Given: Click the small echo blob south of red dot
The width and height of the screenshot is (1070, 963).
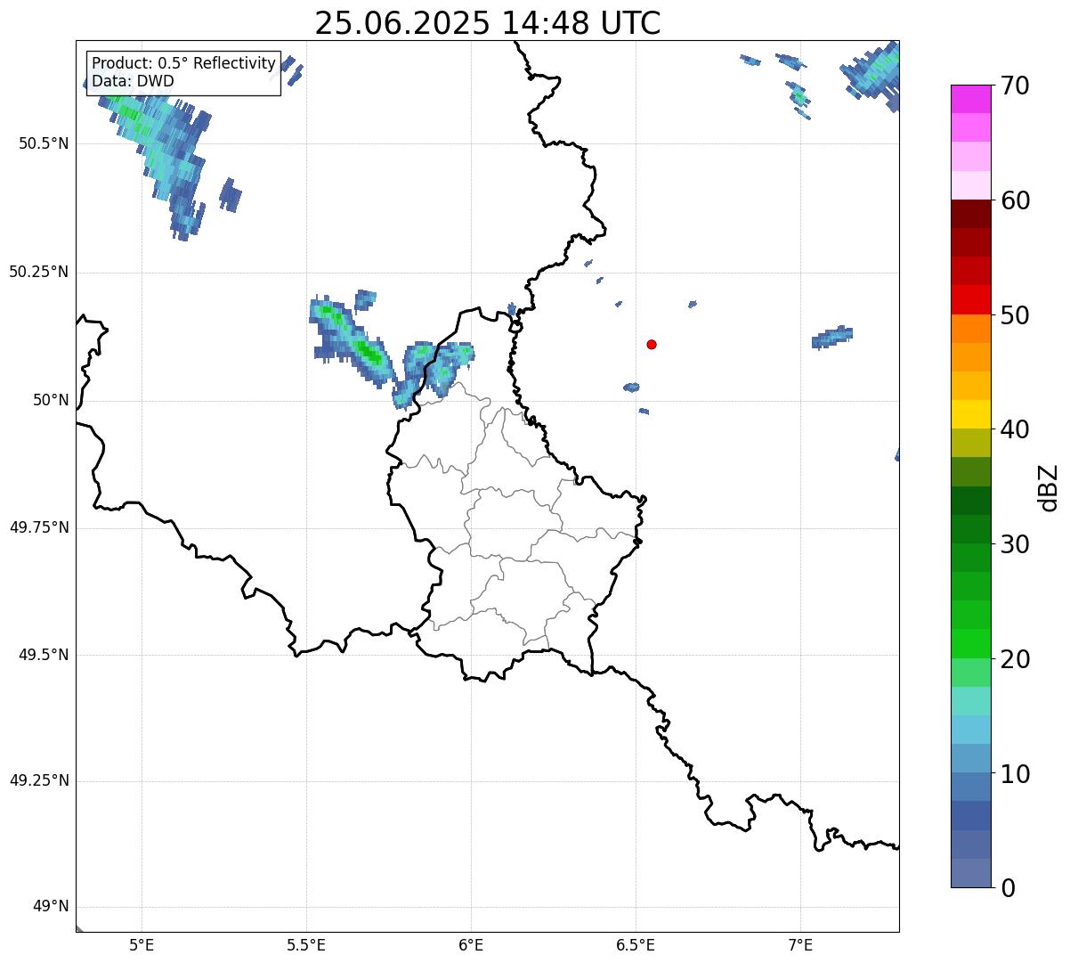Looking at the screenshot, I should click(631, 387).
